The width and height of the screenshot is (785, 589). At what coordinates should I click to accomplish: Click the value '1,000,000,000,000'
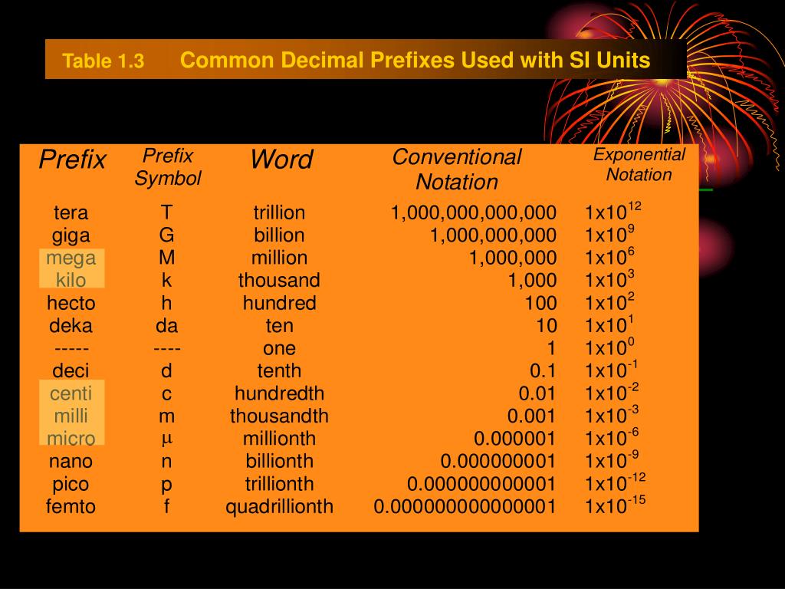tap(473, 213)
